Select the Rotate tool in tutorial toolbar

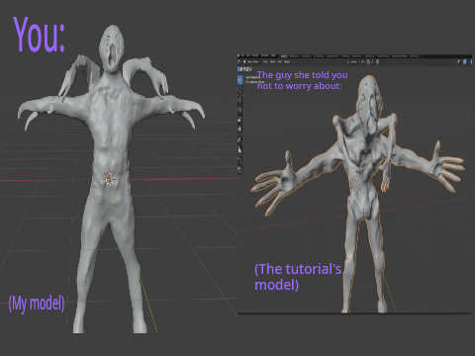pos(239,110)
